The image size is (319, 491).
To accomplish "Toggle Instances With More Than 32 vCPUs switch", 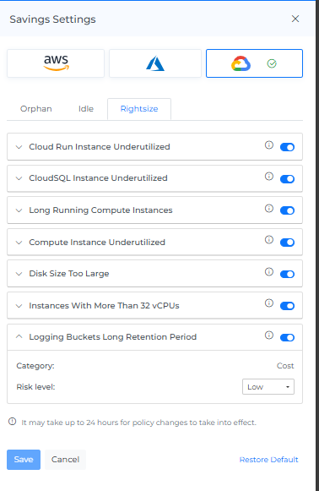I will (x=287, y=306).
